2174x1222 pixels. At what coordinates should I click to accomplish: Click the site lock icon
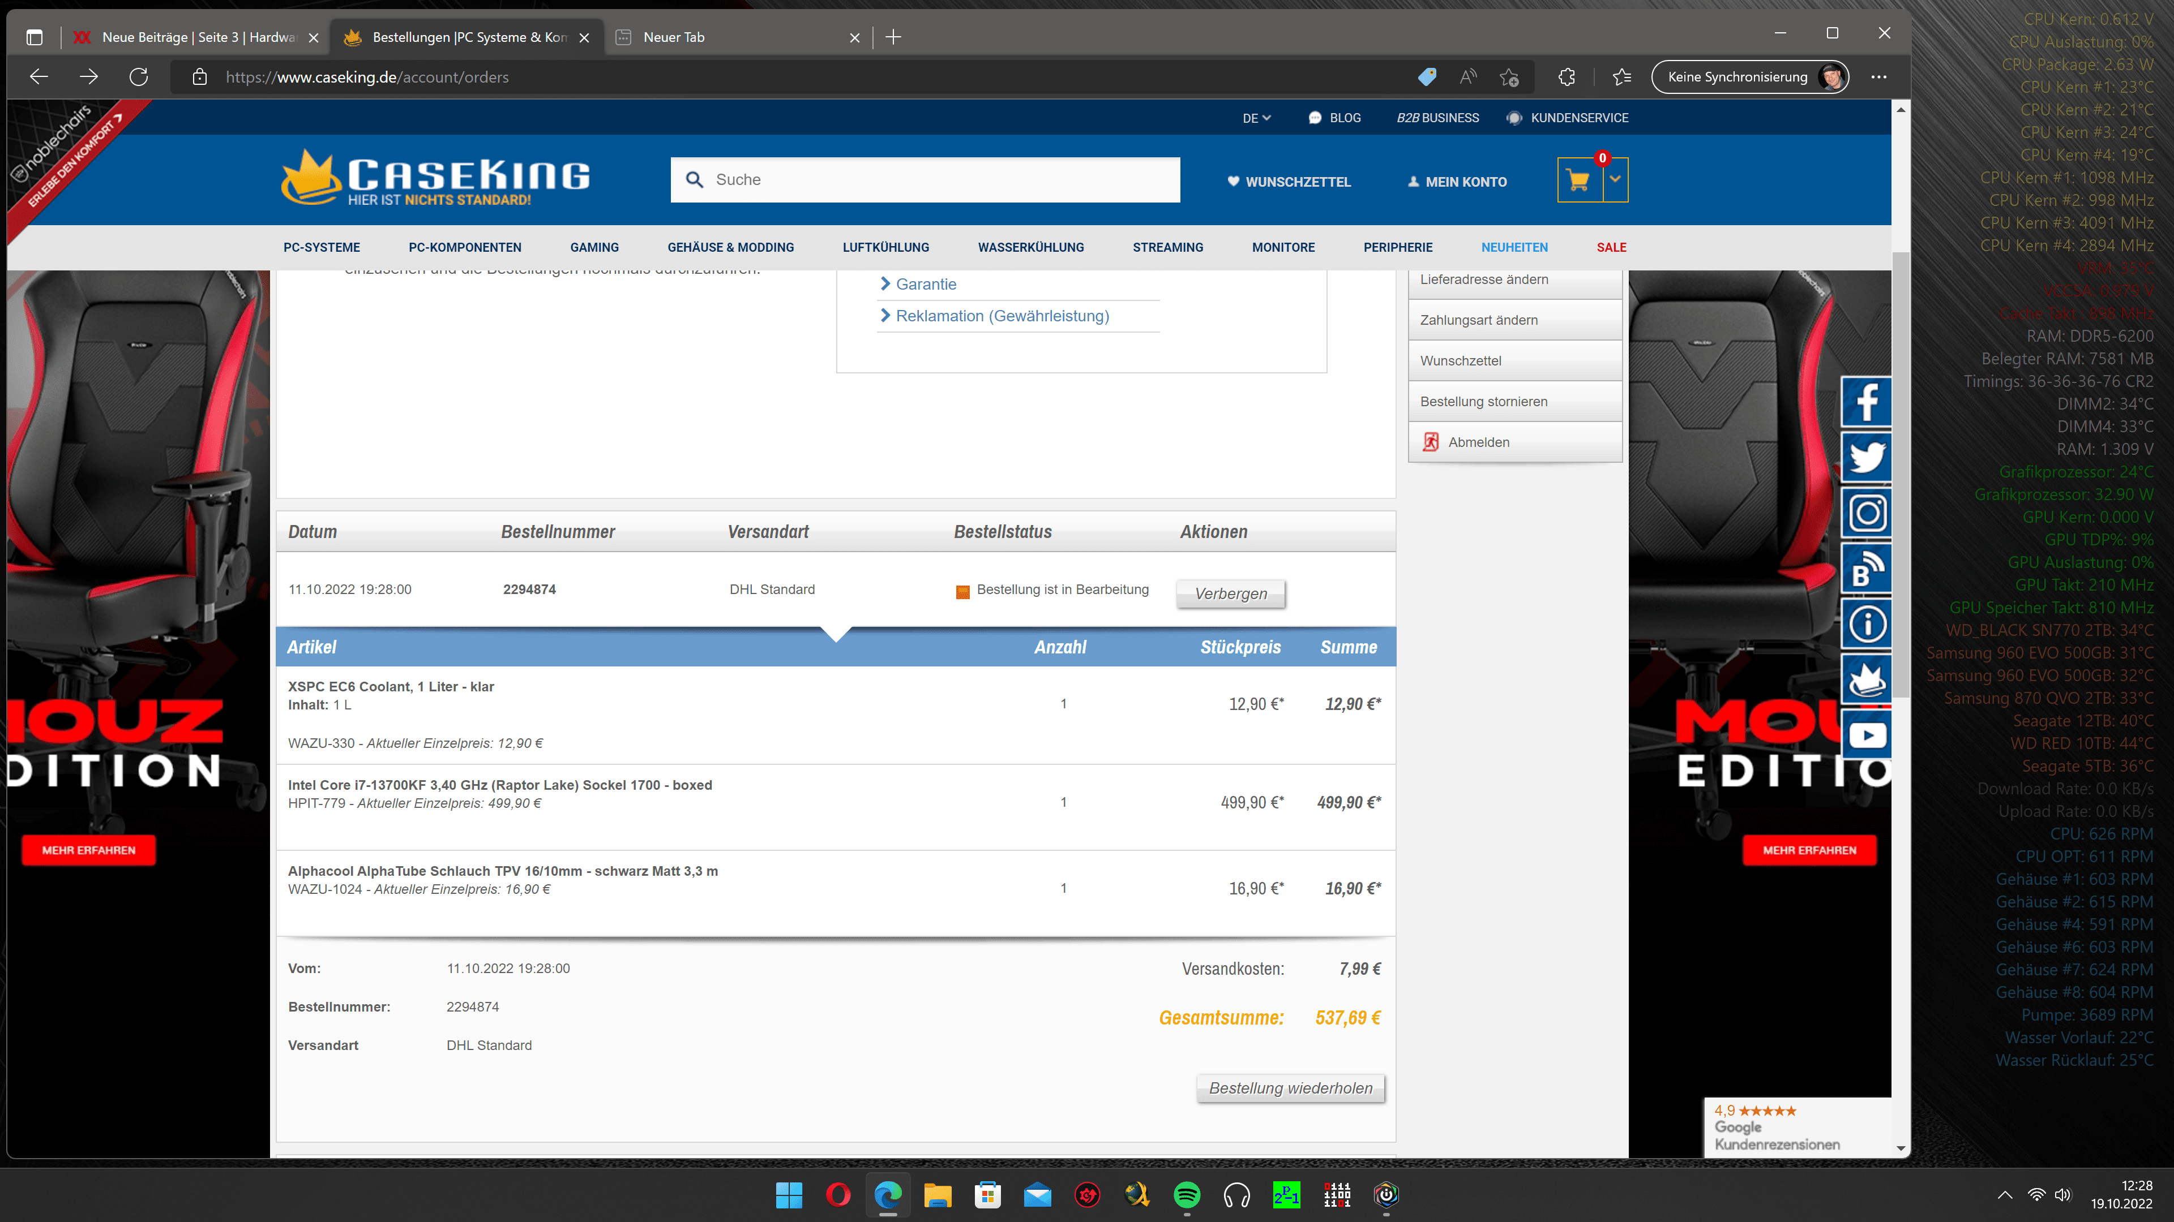point(199,77)
